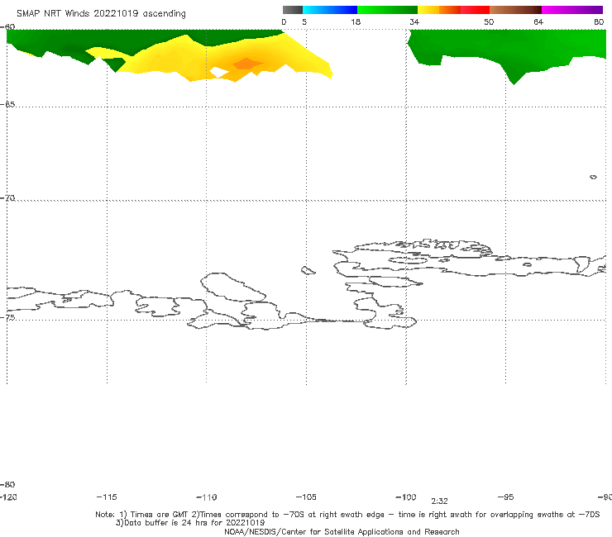
Task: Click the longitude label '-120'
Action: 8,497
